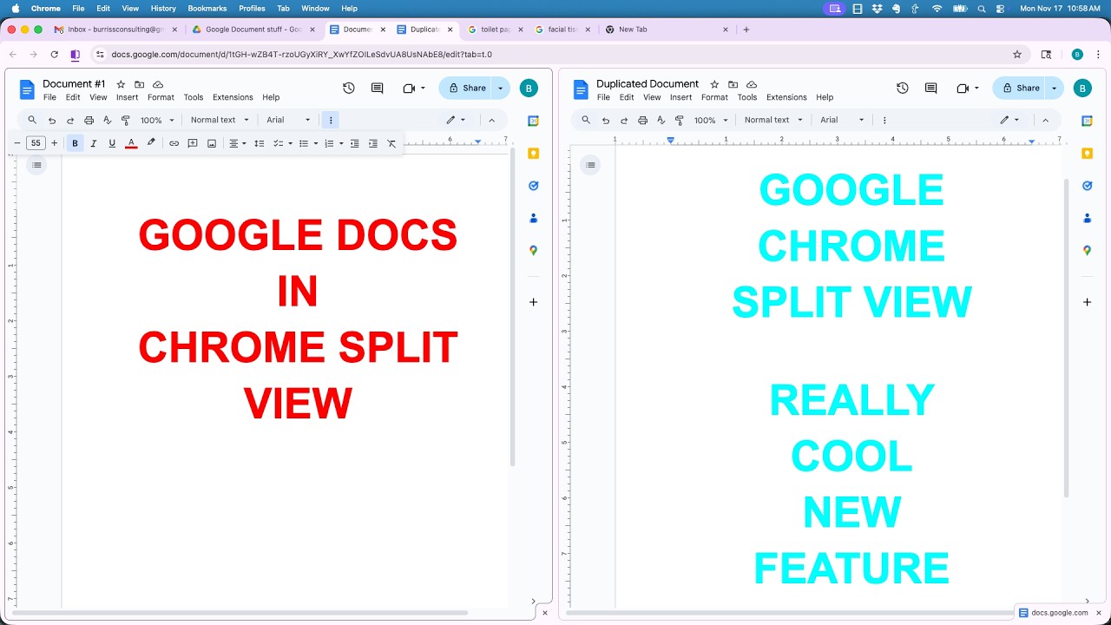Open version history clock in Document #1
The width and height of the screenshot is (1111, 625).
pyautogui.click(x=349, y=88)
